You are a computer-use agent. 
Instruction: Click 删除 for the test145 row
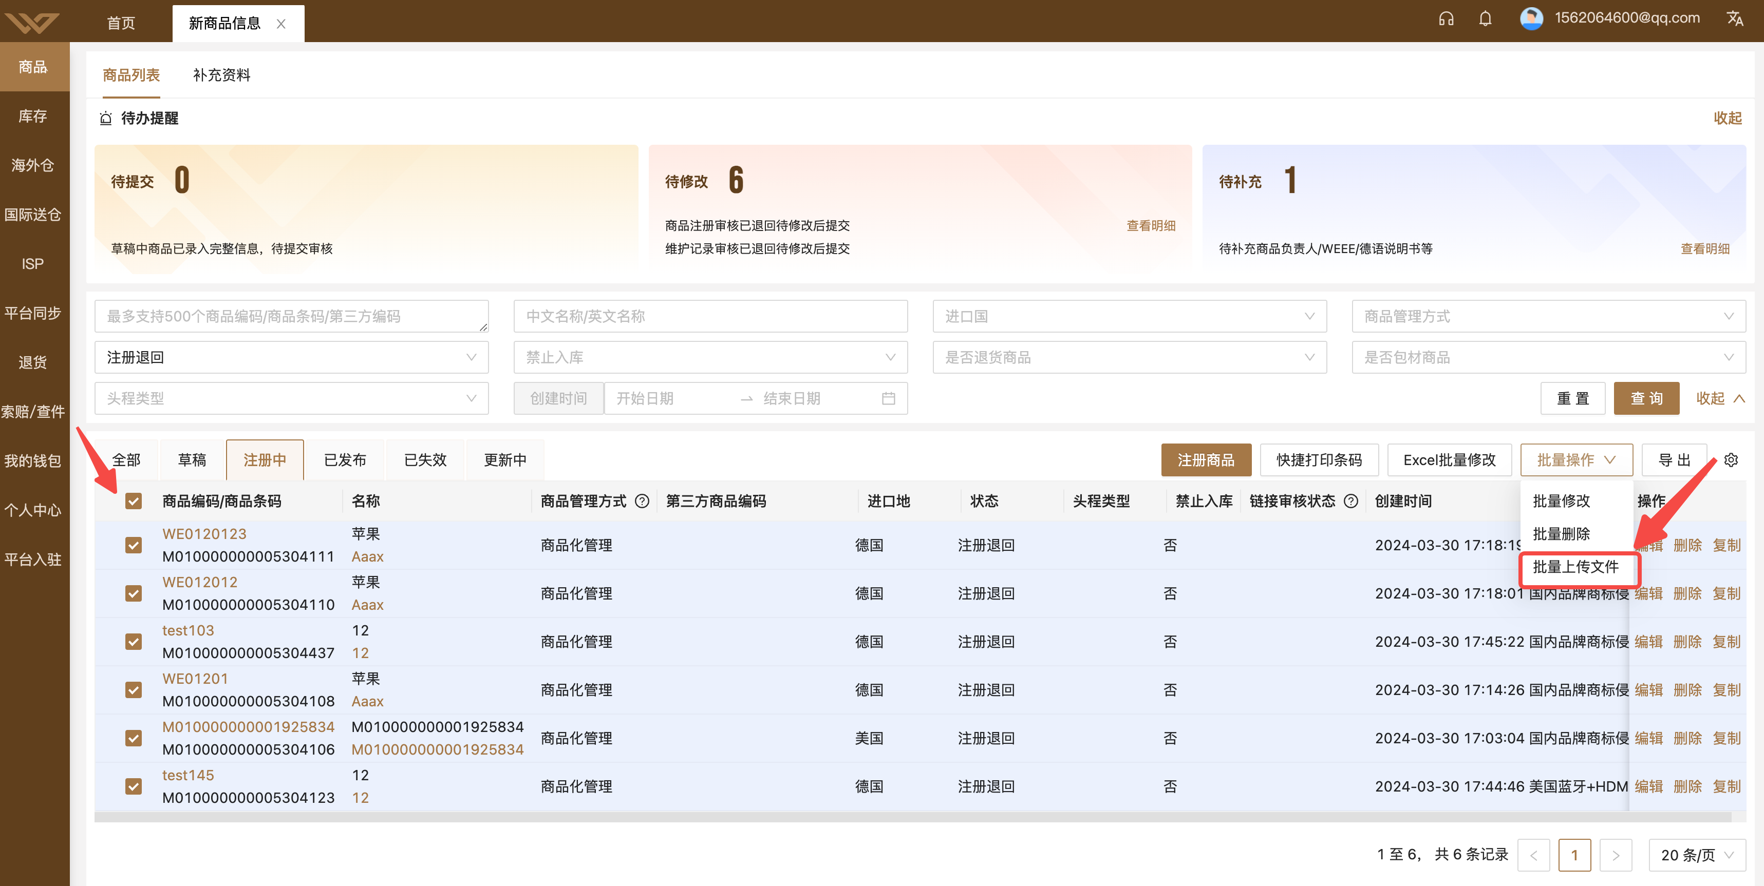click(1687, 786)
